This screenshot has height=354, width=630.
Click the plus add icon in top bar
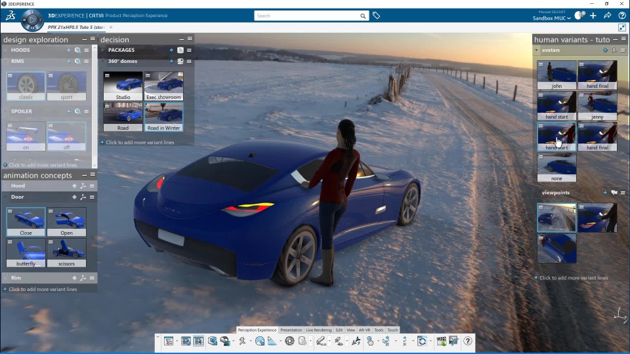[593, 16]
